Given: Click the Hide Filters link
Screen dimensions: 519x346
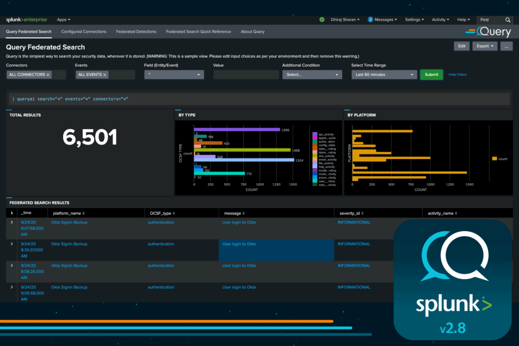Looking at the screenshot, I should (x=457, y=74).
